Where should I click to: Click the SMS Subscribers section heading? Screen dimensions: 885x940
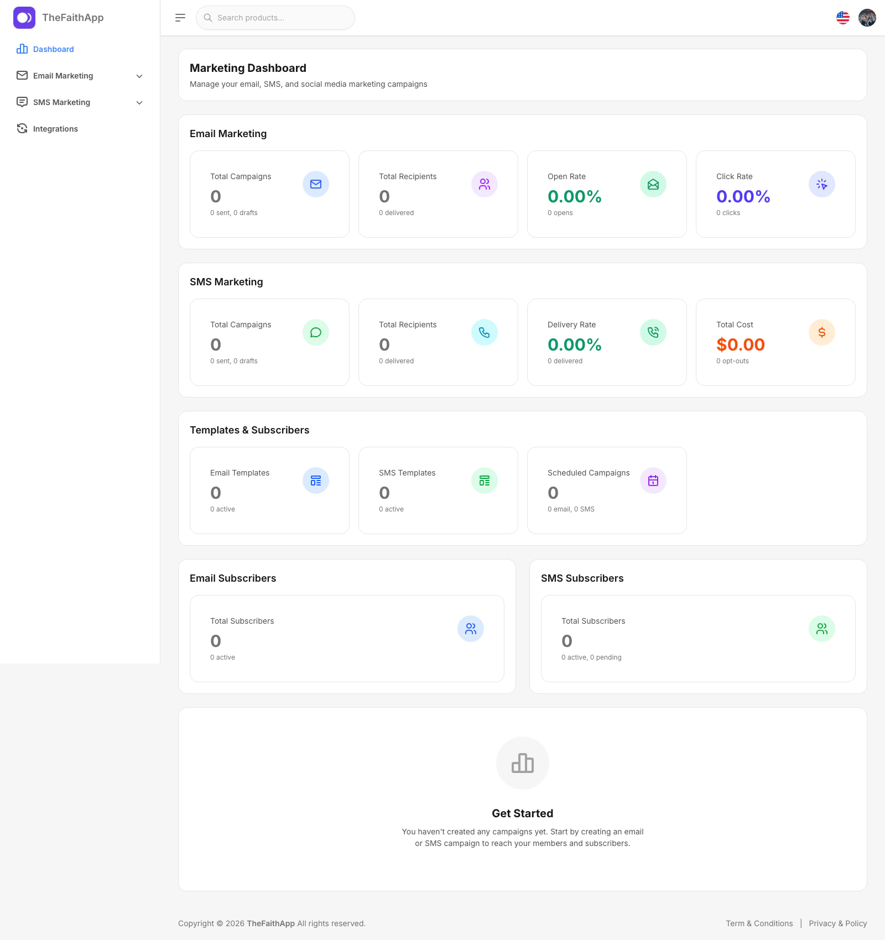click(582, 578)
